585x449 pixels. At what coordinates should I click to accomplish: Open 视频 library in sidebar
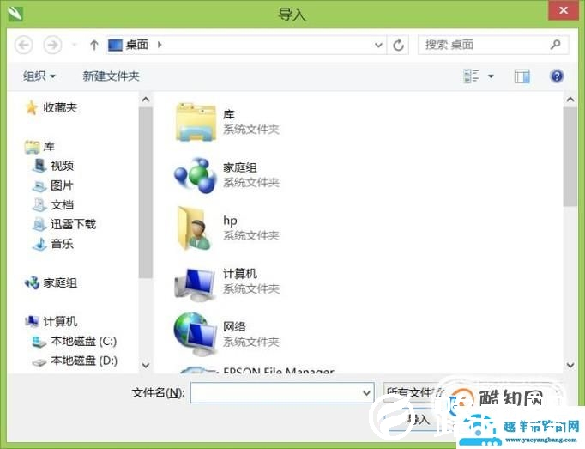(x=62, y=166)
